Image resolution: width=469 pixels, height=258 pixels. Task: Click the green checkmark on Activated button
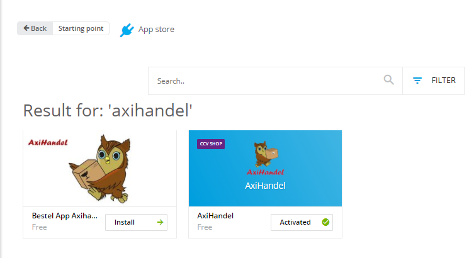[x=325, y=222]
